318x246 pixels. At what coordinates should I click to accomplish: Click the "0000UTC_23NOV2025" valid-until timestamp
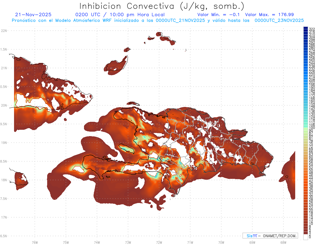pos(279,20)
